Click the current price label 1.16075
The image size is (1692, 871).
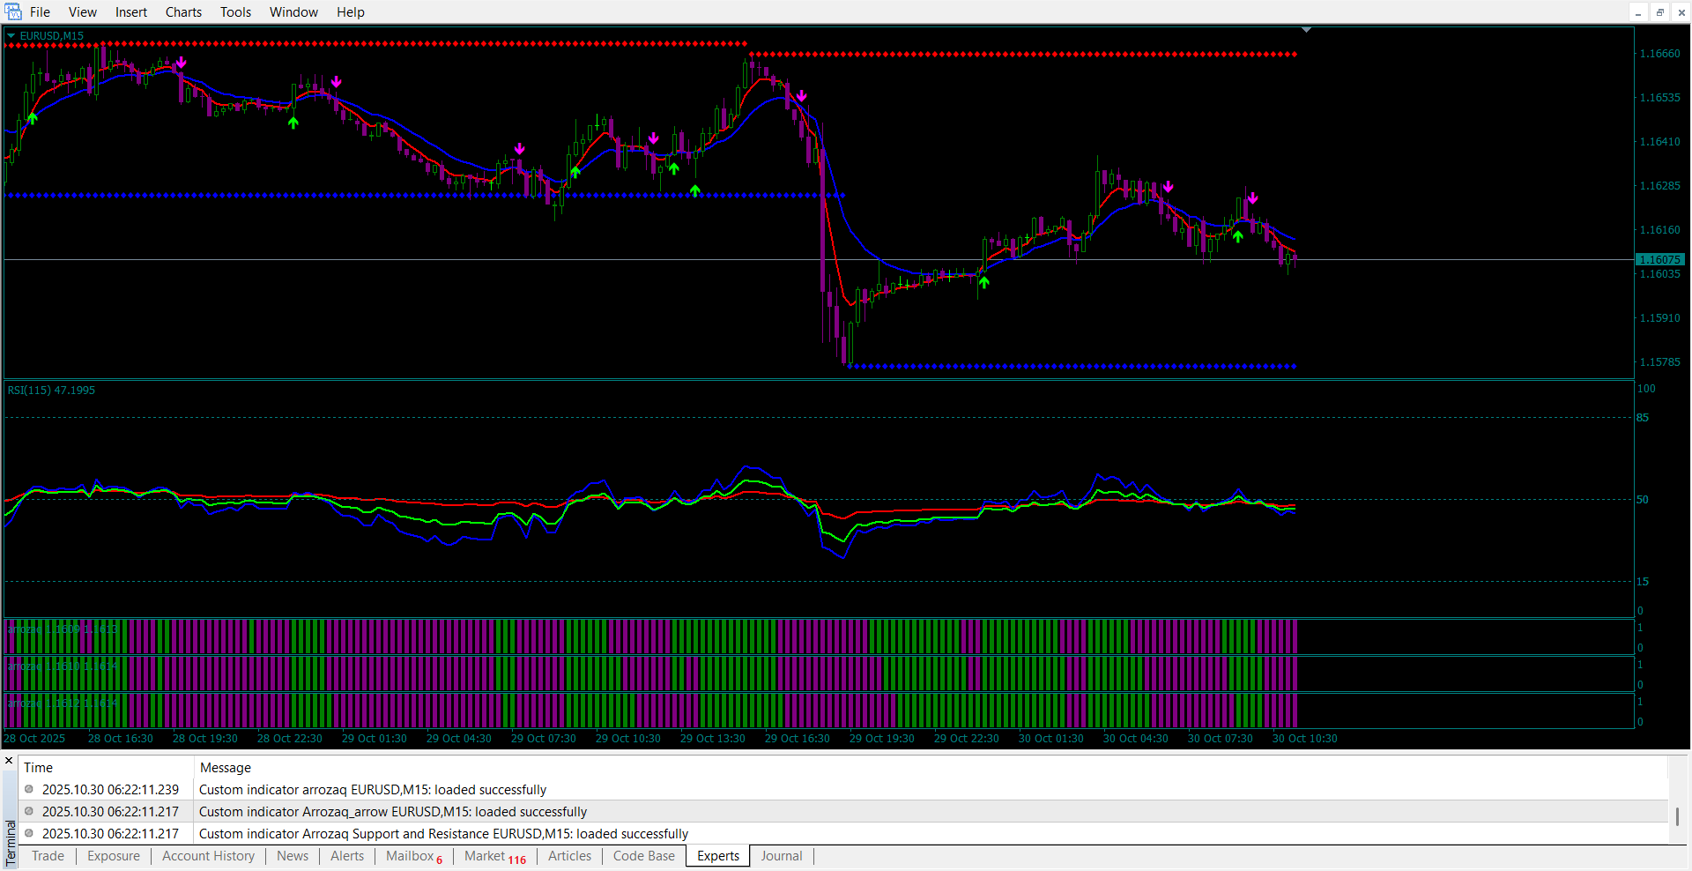pyautogui.click(x=1659, y=260)
